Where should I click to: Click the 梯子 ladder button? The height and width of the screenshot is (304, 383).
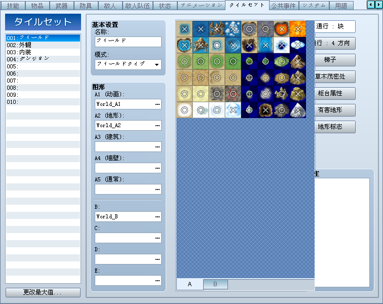pyautogui.click(x=335, y=60)
